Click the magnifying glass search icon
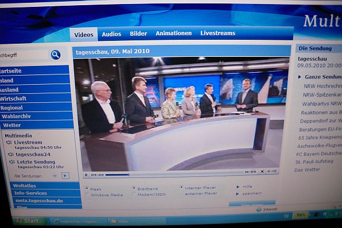Image resolution: width=342 pixels, height=228 pixels. 56,55
